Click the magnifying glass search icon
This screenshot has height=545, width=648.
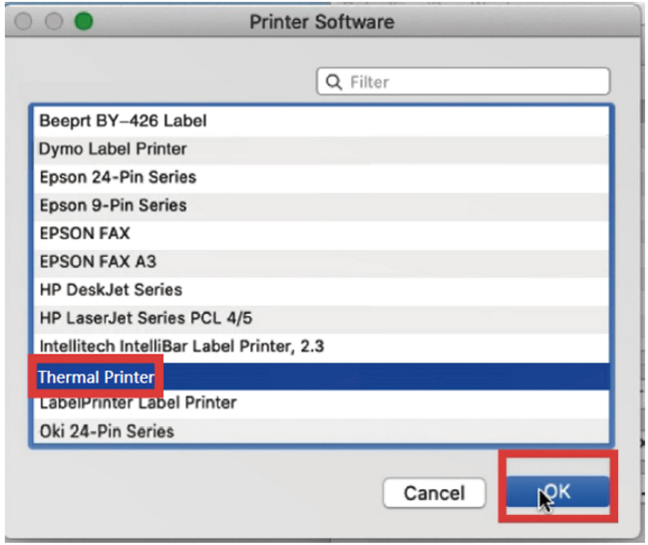pos(334,82)
